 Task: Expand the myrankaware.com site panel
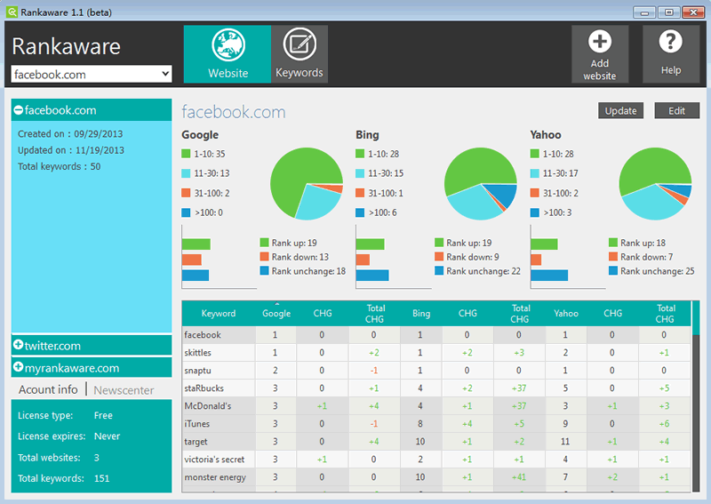92,367
